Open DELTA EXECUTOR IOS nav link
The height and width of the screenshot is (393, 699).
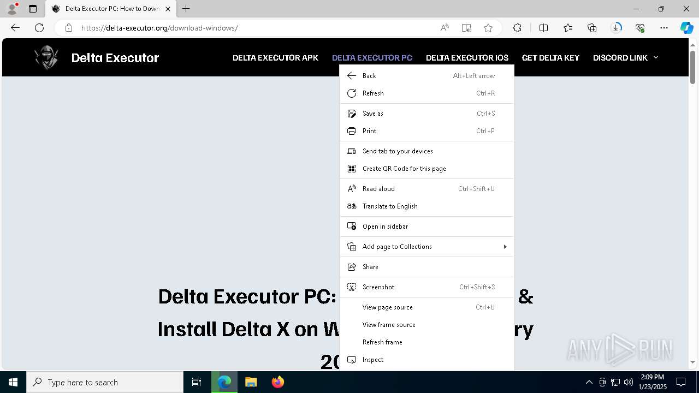click(467, 58)
